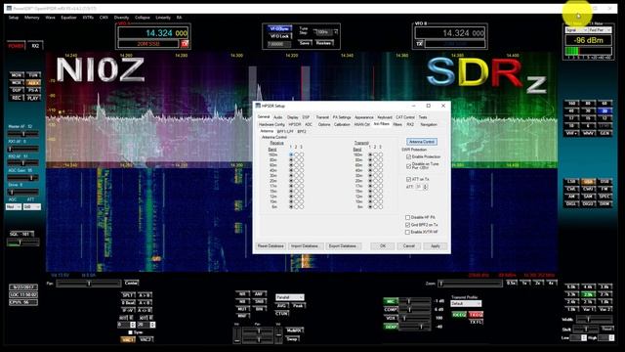Image resolution: width=625 pixels, height=352 pixels.
Task: Adjust the Master AF slider
Action: pyautogui.click(x=23, y=134)
